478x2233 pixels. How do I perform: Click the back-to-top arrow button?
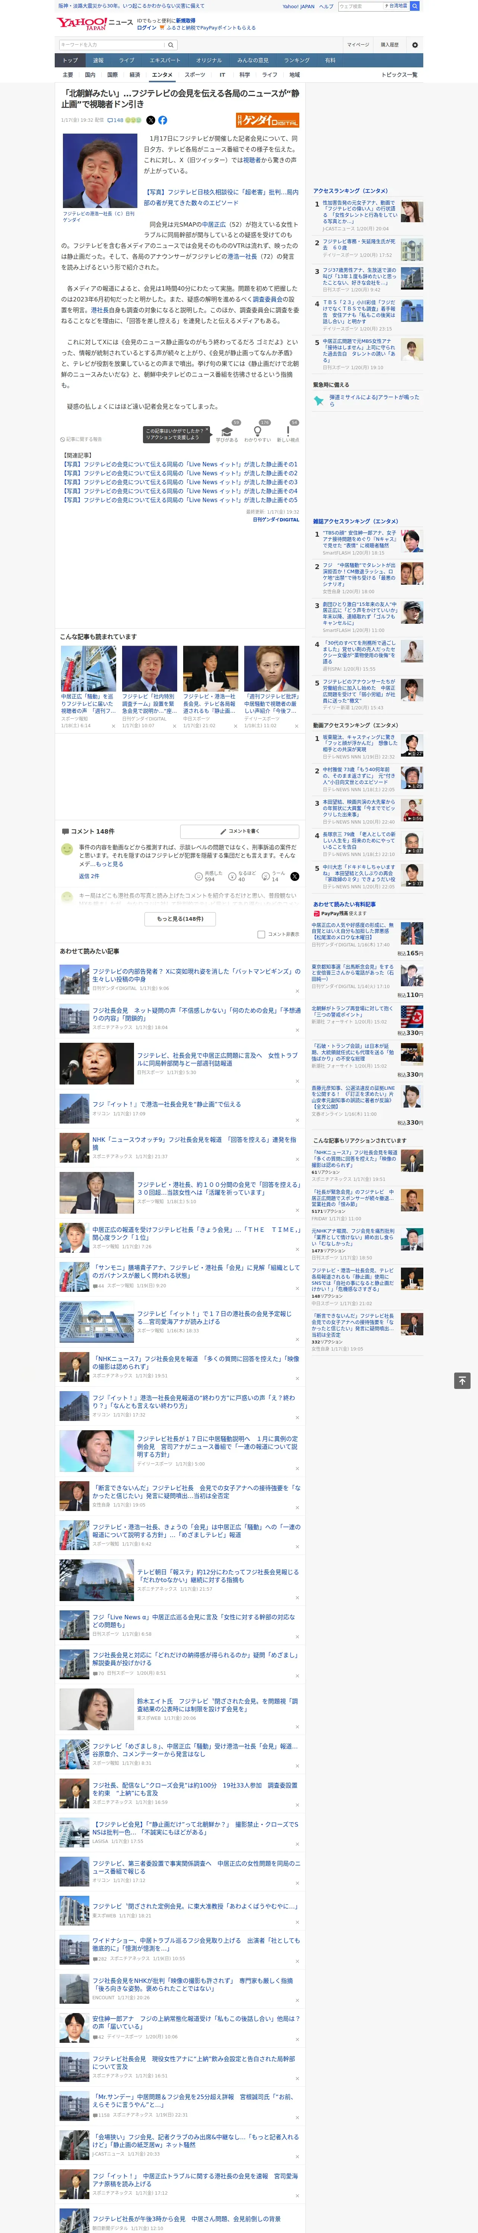(462, 1381)
